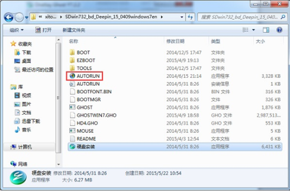This screenshot has height=191, width=290.
Task: Click the date 2015/4/9 19:13 of EZBOOT
Action: click(182, 61)
